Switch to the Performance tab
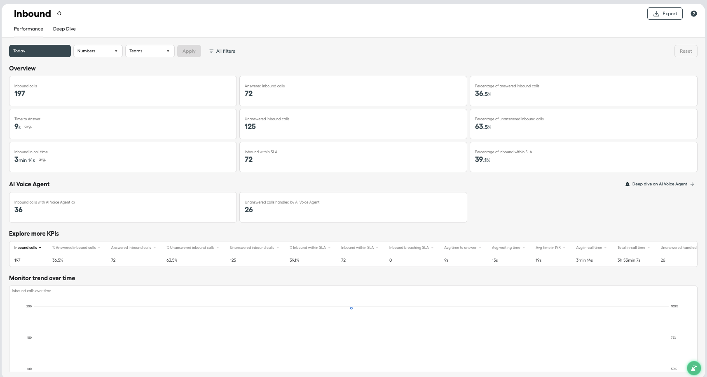This screenshot has width=707, height=377. [x=28, y=29]
